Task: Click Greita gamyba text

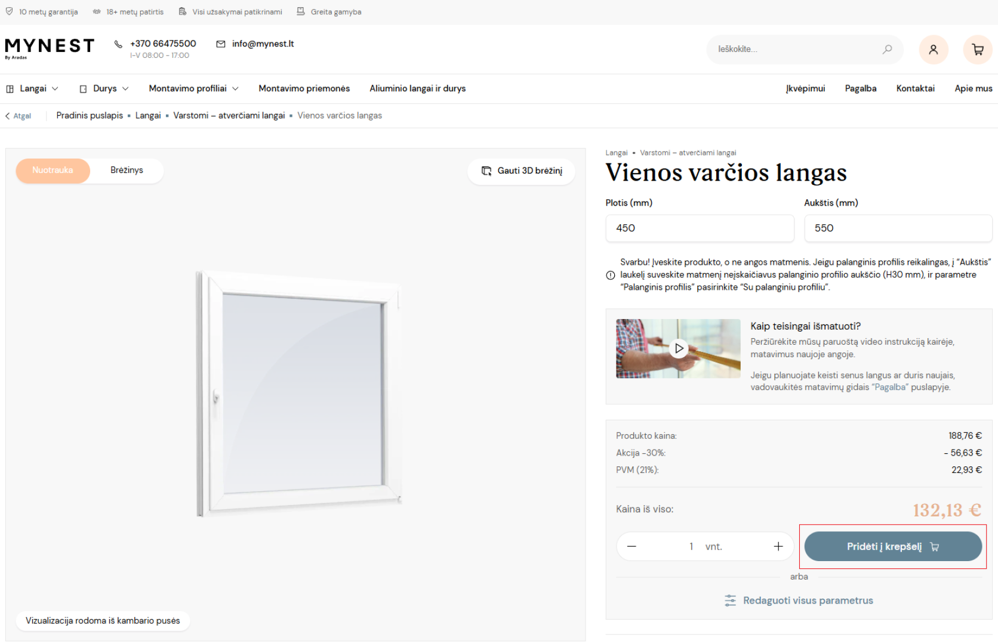Action: pyautogui.click(x=336, y=12)
